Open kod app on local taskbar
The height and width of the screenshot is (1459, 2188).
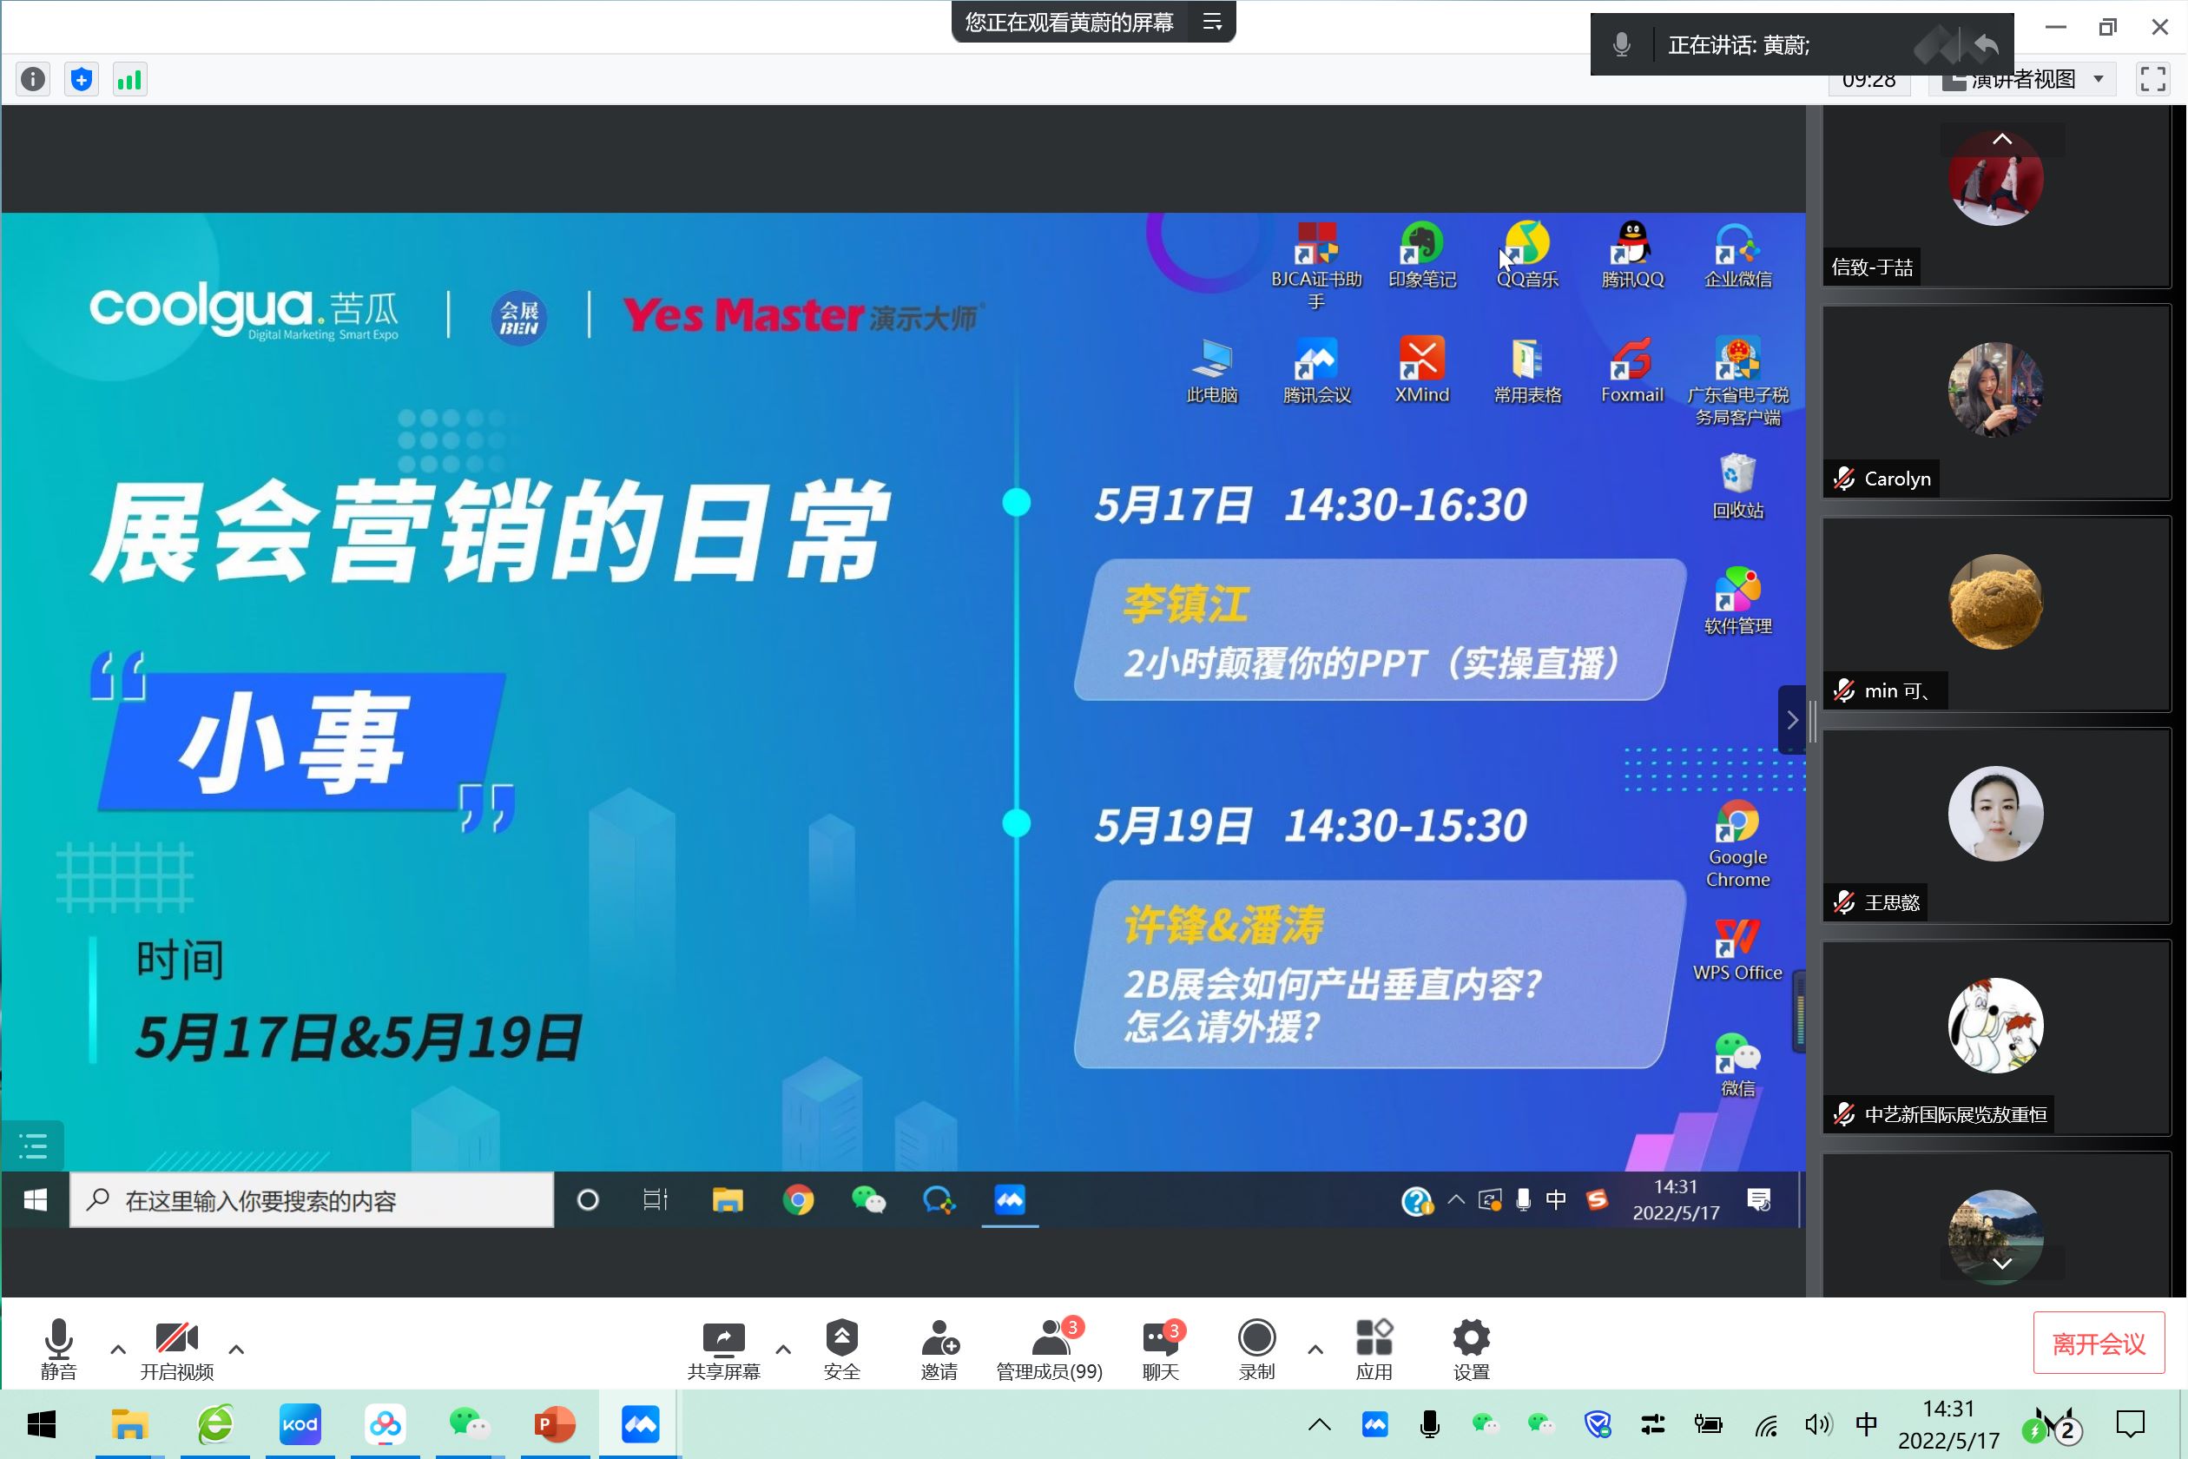coord(300,1424)
